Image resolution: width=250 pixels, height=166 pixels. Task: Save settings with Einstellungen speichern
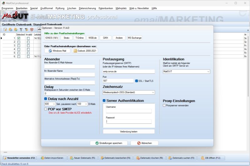click(109, 143)
